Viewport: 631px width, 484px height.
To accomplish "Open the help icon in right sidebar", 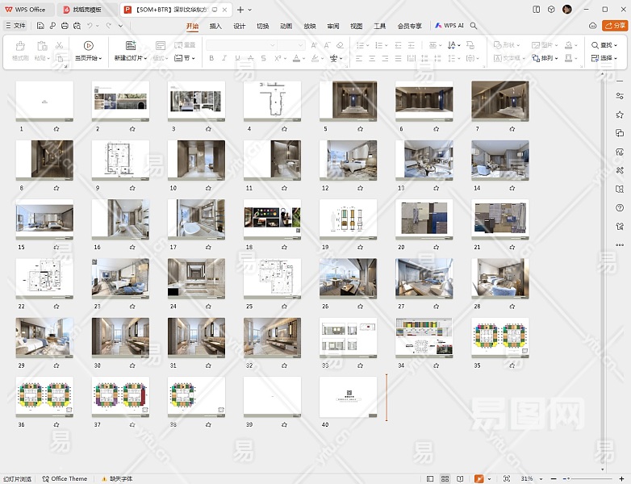I will (620, 207).
